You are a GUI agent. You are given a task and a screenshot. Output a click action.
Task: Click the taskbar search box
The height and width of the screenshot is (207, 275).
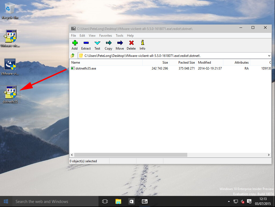pos(55,201)
